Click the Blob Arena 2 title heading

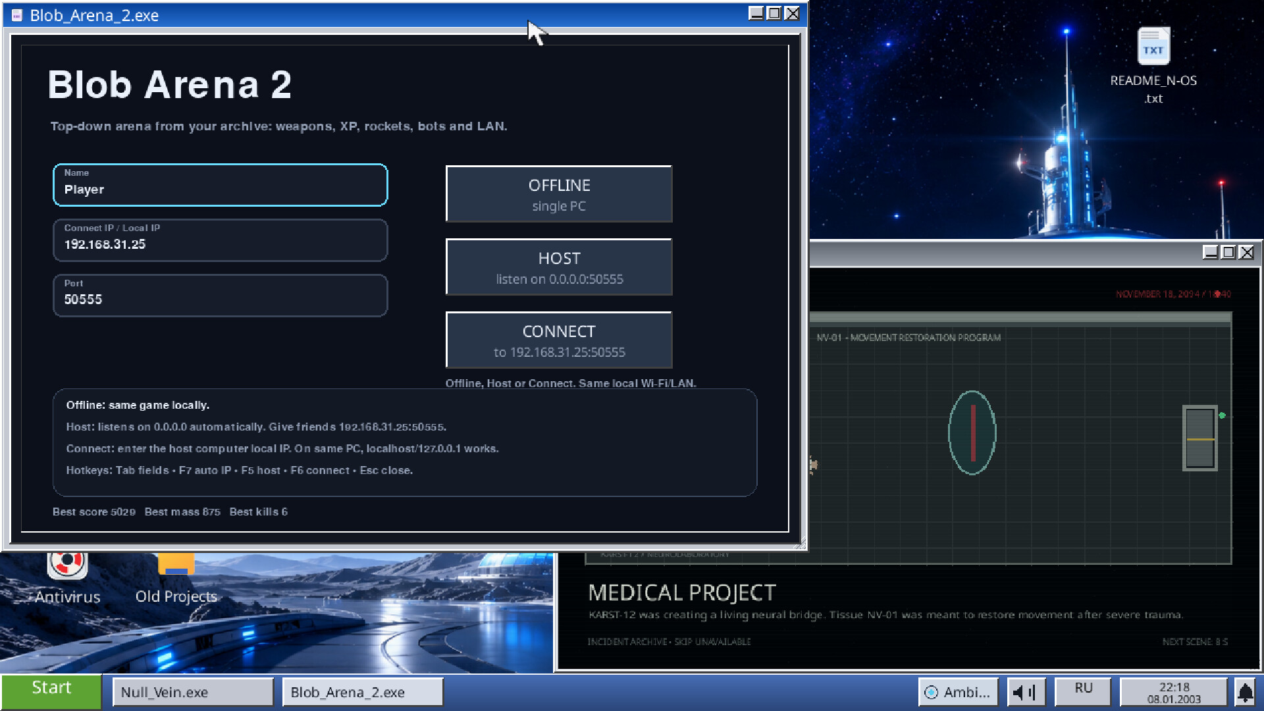coord(170,85)
